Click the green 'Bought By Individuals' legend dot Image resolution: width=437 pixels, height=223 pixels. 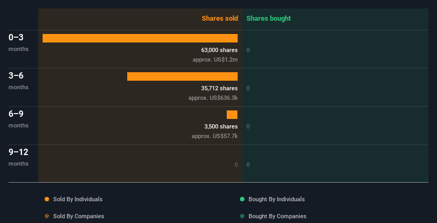pyautogui.click(x=242, y=199)
